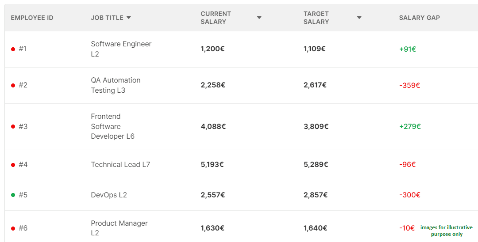Click the -359€ salary gap value

click(x=409, y=85)
